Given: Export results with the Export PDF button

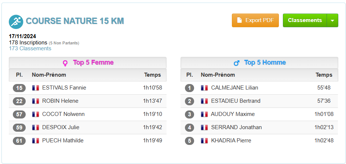Looking at the screenshot, I should tap(255, 20).
